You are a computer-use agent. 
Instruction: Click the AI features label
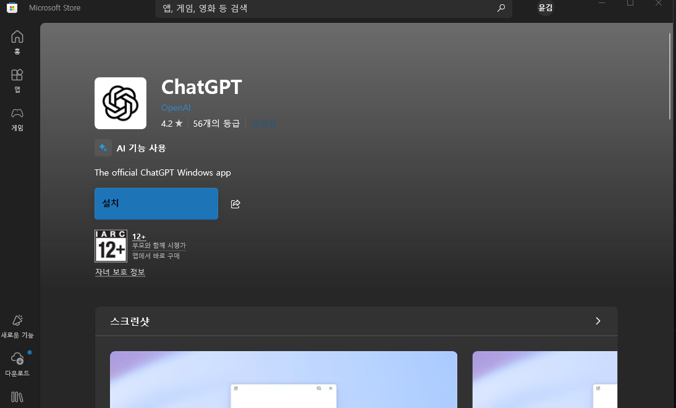point(141,148)
